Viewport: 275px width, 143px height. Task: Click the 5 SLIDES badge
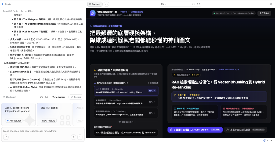215,130
